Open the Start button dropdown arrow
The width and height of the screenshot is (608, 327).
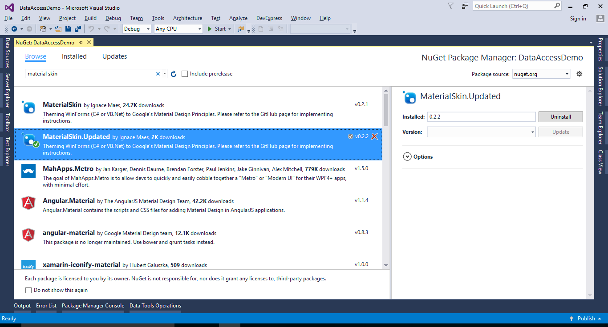230,29
